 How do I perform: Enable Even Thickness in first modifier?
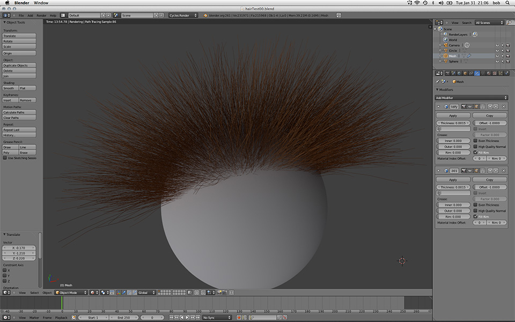pyautogui.click(x=475, y=141)
